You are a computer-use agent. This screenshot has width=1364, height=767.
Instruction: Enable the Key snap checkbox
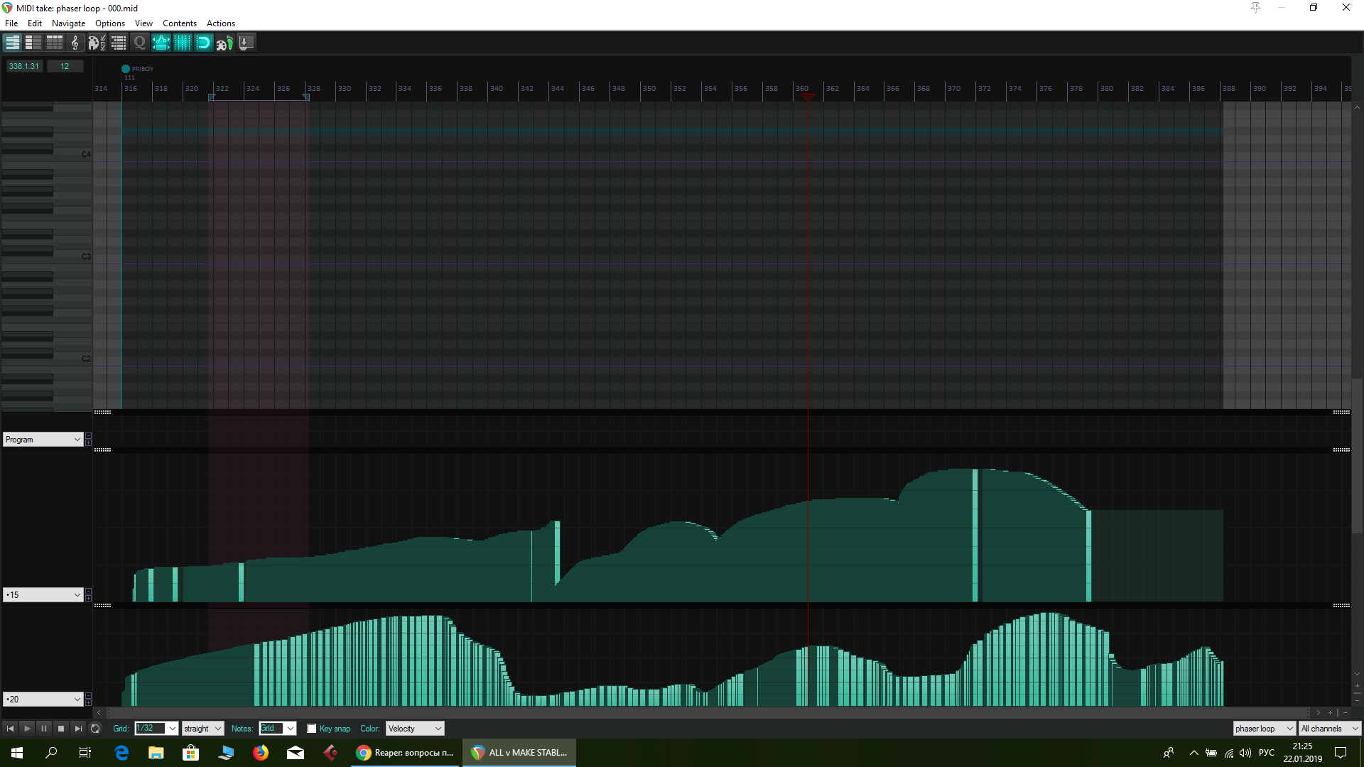click(x=311, y=729)
